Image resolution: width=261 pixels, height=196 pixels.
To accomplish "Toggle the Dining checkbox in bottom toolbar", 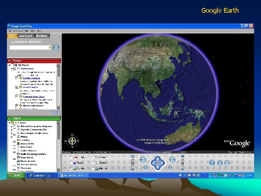I will point(93,157).
